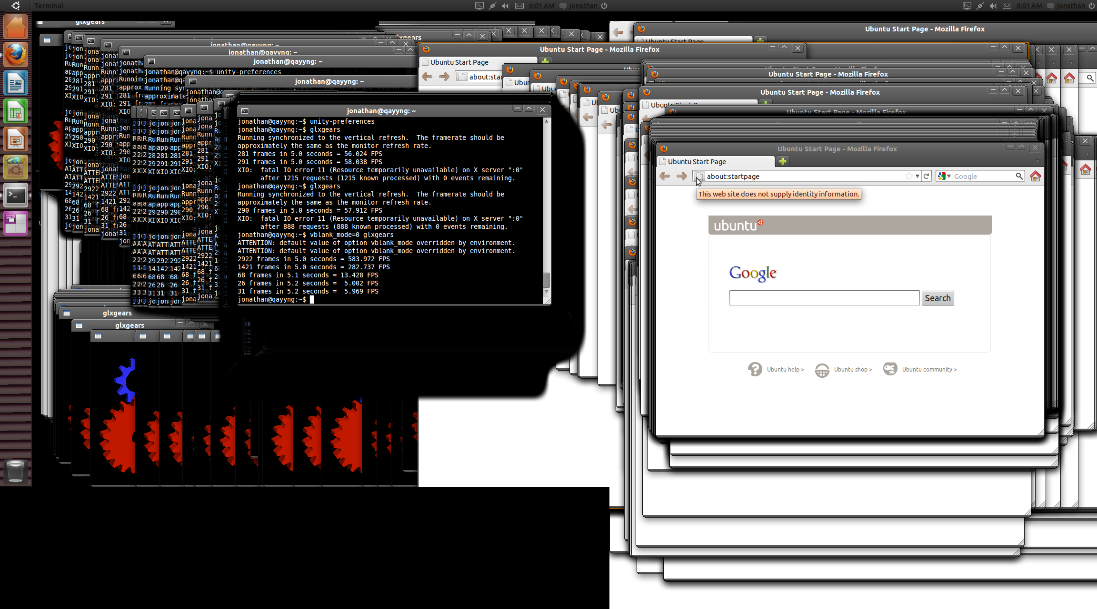The width and height of the screenshot is (1097, 609).
Task: Open LibreOffice Calc from the launcher
Action: click(15, 112)
